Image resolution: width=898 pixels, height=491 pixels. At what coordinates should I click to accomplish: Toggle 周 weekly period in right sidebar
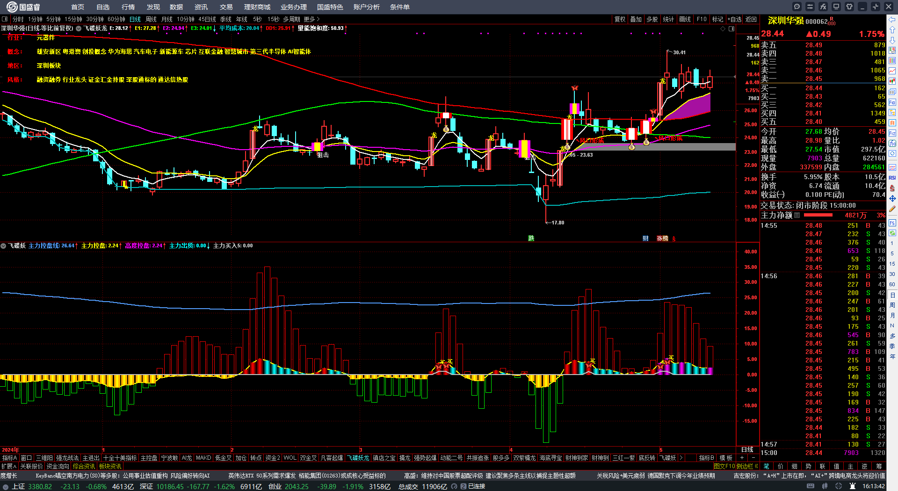tap(892, 305)
